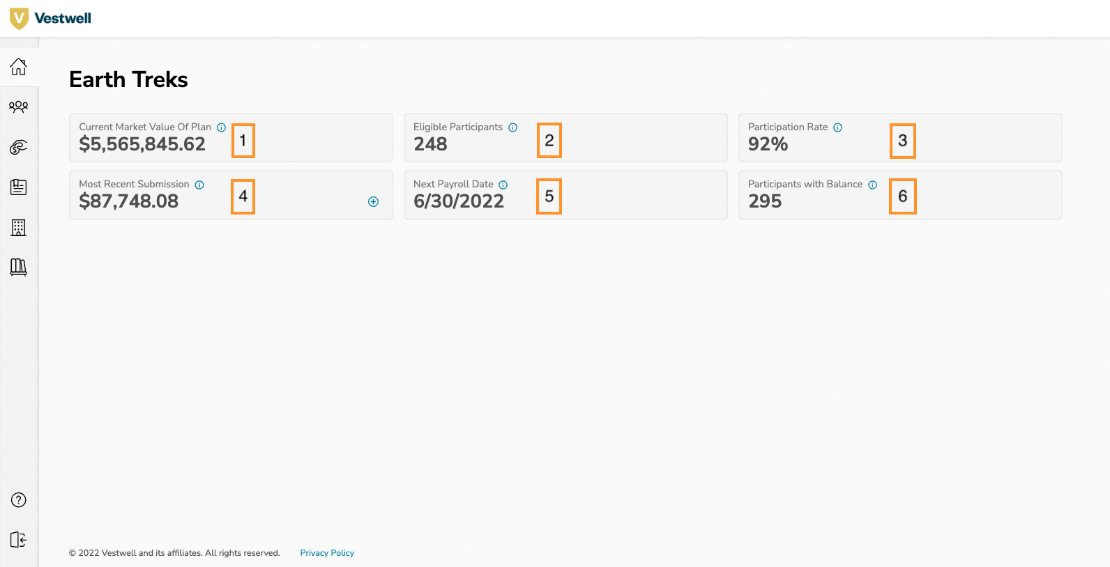Click the Participants with Balance info icon
This screenshot has height=567, width=1110.
point(873,185)
